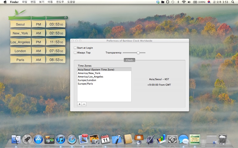Open System Preferences from the Dock
Screen dimensions: 238x148
click(172, 139)
